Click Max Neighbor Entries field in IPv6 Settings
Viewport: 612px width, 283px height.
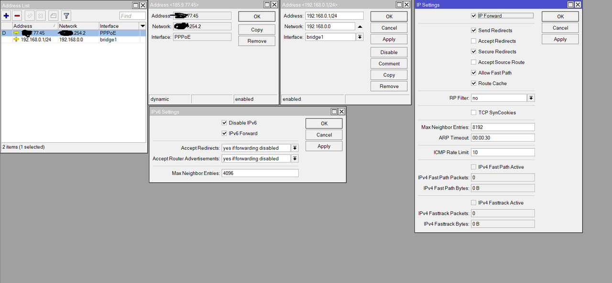click(260, 173)
